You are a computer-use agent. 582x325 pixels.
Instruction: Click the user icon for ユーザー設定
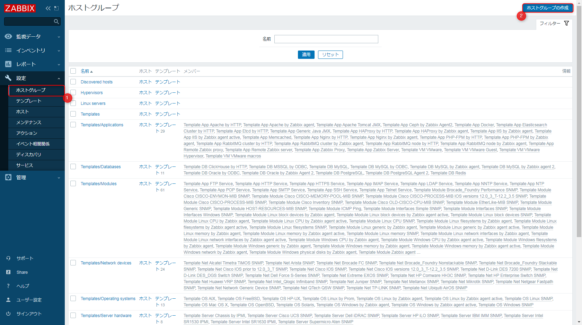pos(8,300)
